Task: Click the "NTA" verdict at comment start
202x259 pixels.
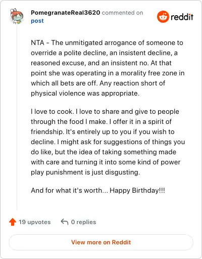Action: click(x=37, y=42)
